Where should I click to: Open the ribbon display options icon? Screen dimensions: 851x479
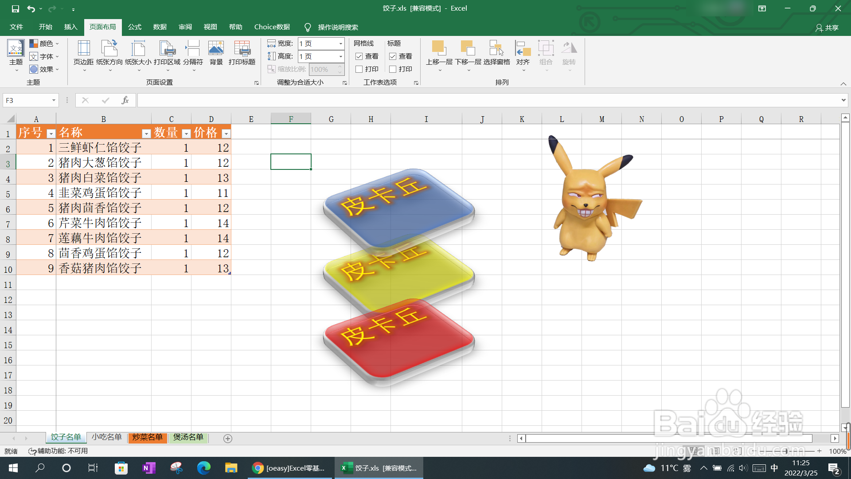point(762,8)
